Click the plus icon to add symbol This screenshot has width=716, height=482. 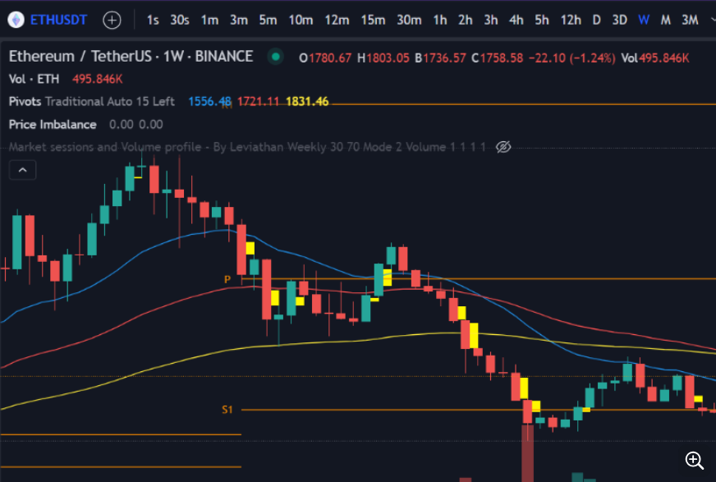tap(112, 20)
